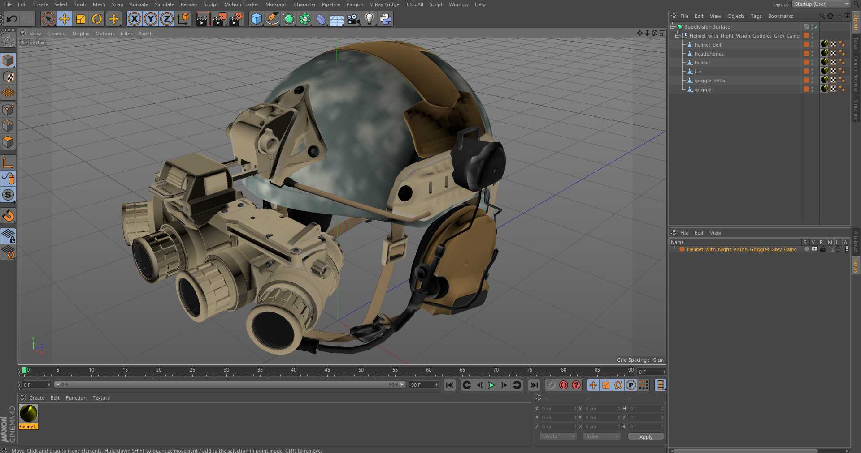Render to Picture Viewer icon
Screen dimensions: 861x453
(219, 19)
